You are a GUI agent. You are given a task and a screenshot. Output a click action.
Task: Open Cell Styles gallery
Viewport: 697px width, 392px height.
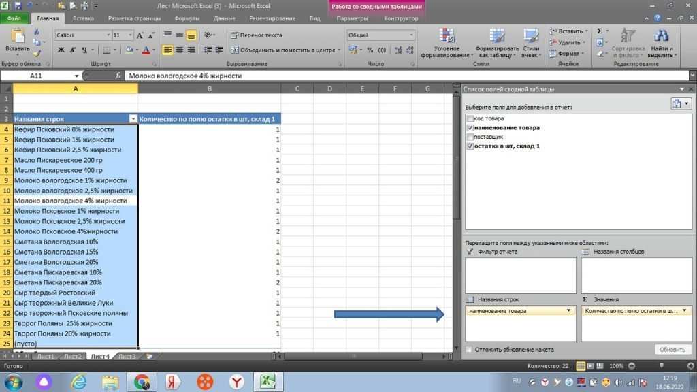[x=531, y=43]
